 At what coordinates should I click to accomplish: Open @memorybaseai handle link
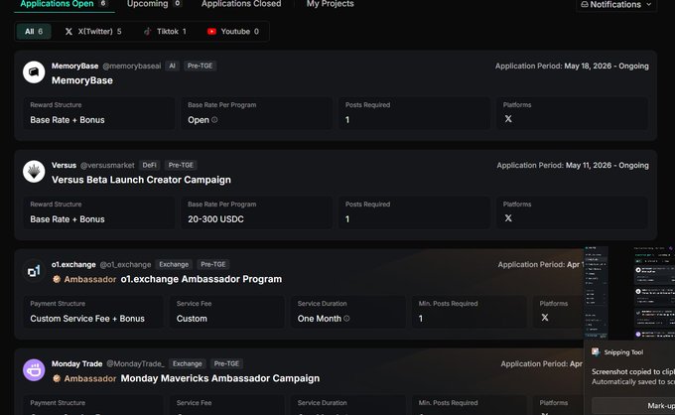click(x=132, y=66)
